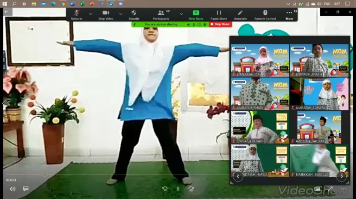The height and width of the screenshot is (199, 356).
Task: Open video options arrow beside Stop Video
Action: point(121,14)
